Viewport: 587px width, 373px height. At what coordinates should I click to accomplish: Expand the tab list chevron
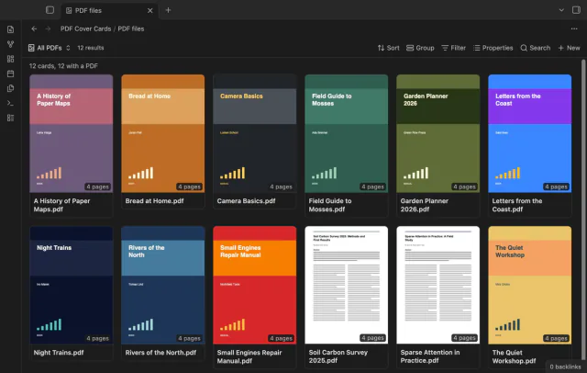coord(561,10)
